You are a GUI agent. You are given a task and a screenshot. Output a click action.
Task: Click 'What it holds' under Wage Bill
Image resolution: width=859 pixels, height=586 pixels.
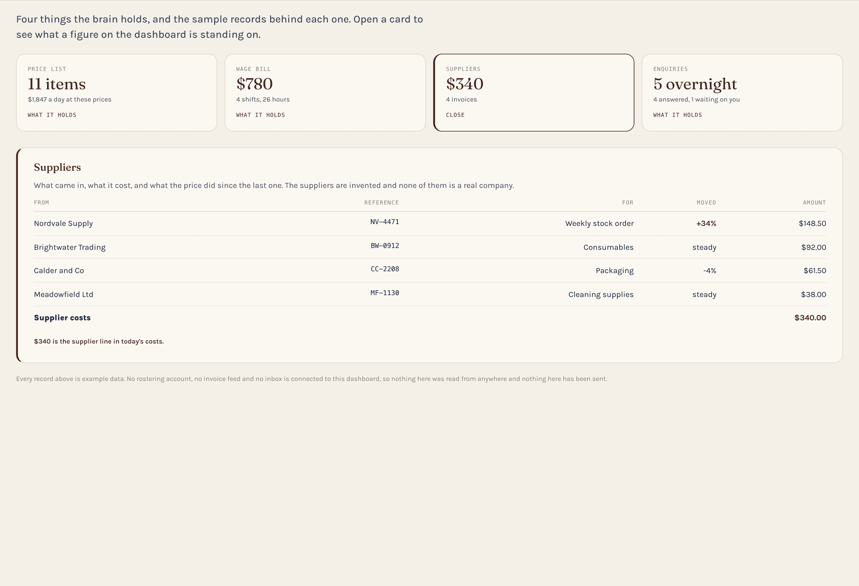coord(260,115)
